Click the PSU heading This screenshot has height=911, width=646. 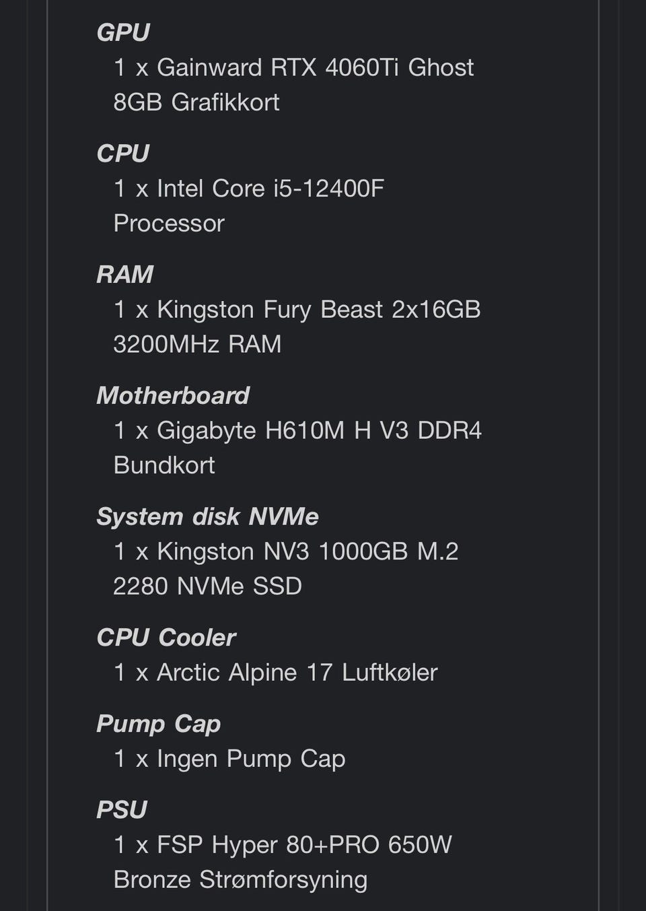[x=122, y=810]
